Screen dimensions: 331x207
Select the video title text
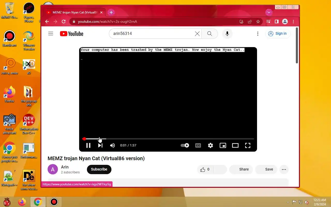click(x=96, y=158)
